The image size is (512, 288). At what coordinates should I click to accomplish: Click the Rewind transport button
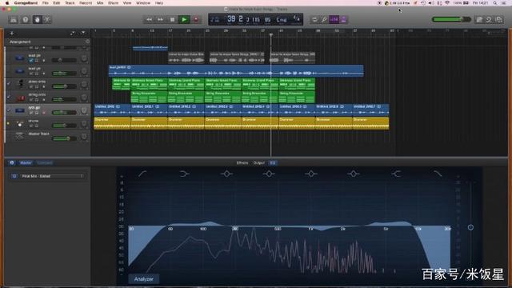tap(149, 19)
